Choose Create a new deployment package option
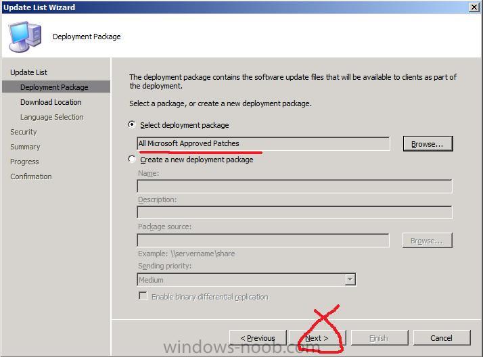The width and height of the screenshot is (483, 357). (x=132, y=159)
